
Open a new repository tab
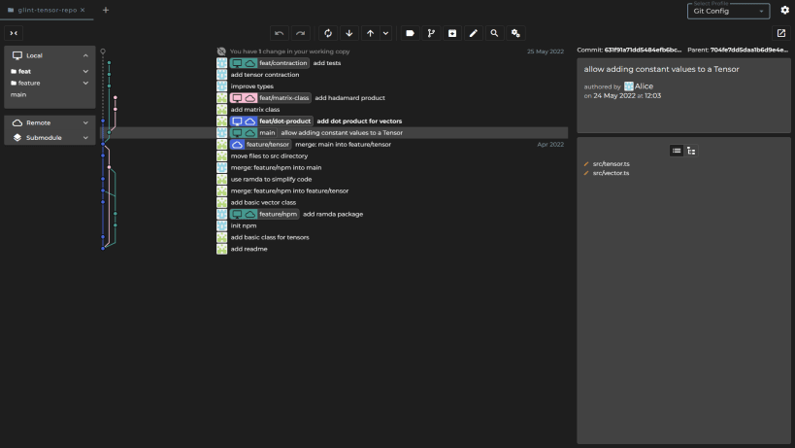[x=106, y=10]
